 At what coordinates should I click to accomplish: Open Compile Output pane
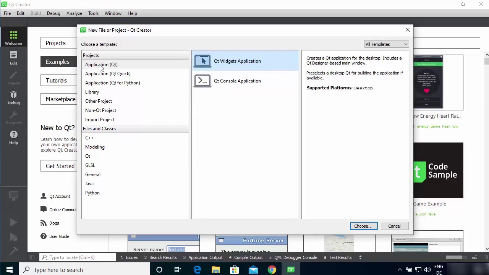click(x=246, y=257)
